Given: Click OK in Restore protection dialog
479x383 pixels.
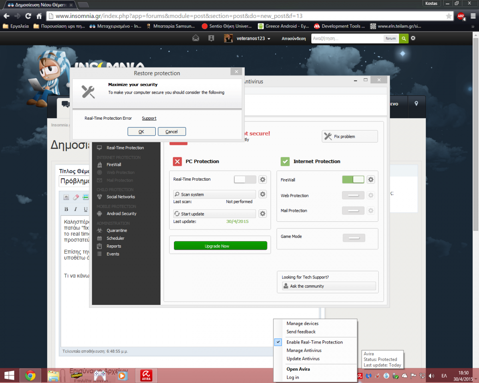Looking at the screenshot, I should [x=141, y=132].
